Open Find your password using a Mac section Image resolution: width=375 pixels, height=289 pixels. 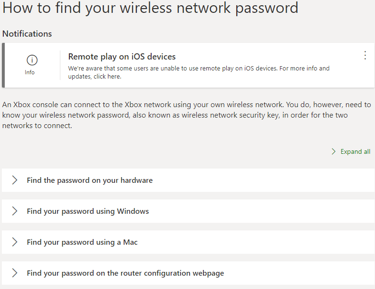click(188, 242)
